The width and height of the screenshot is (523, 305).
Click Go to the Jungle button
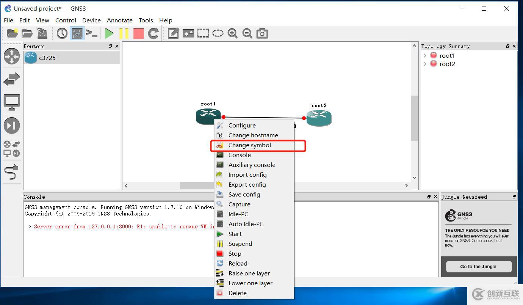478,266
